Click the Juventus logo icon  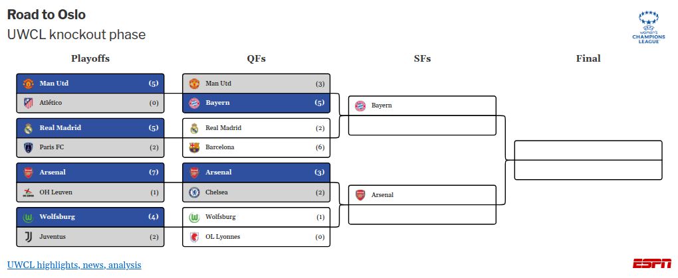(29, 236)
